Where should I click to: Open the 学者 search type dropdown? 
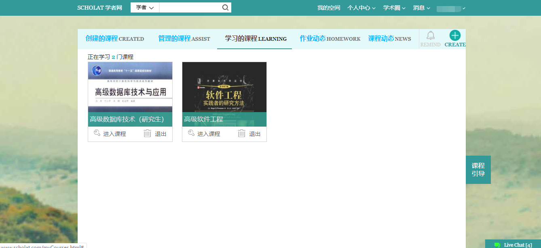click(145, 8)
